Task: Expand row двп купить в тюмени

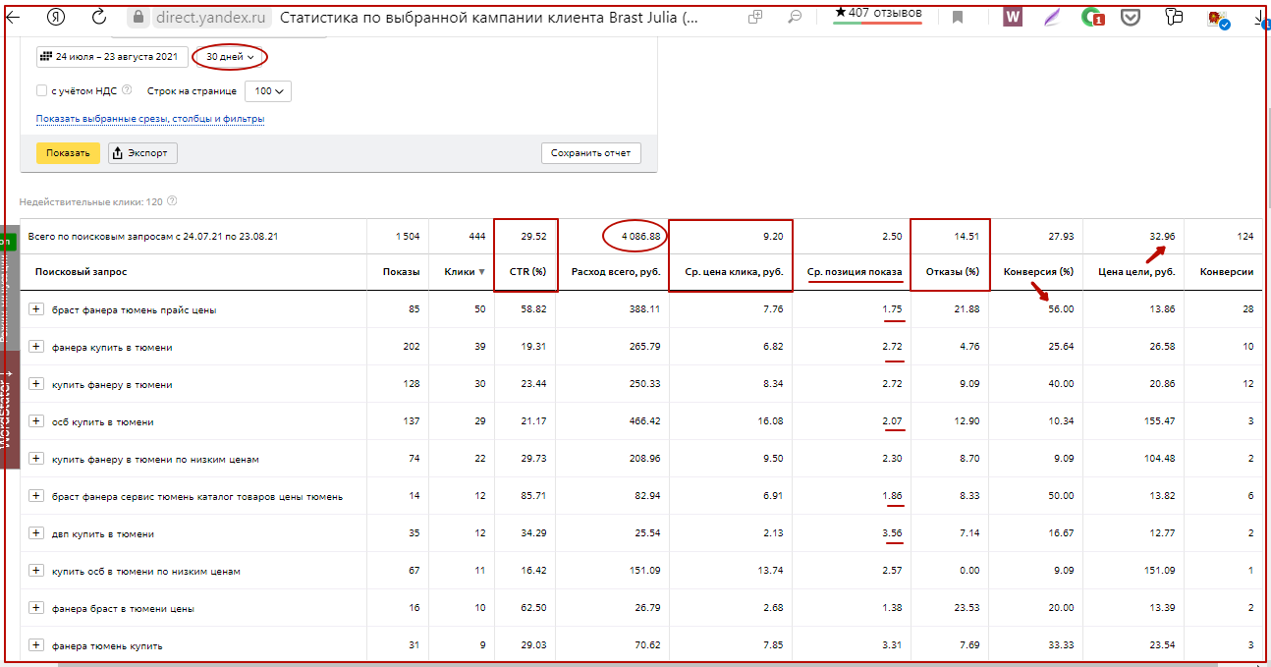Action: pos(36,533)
